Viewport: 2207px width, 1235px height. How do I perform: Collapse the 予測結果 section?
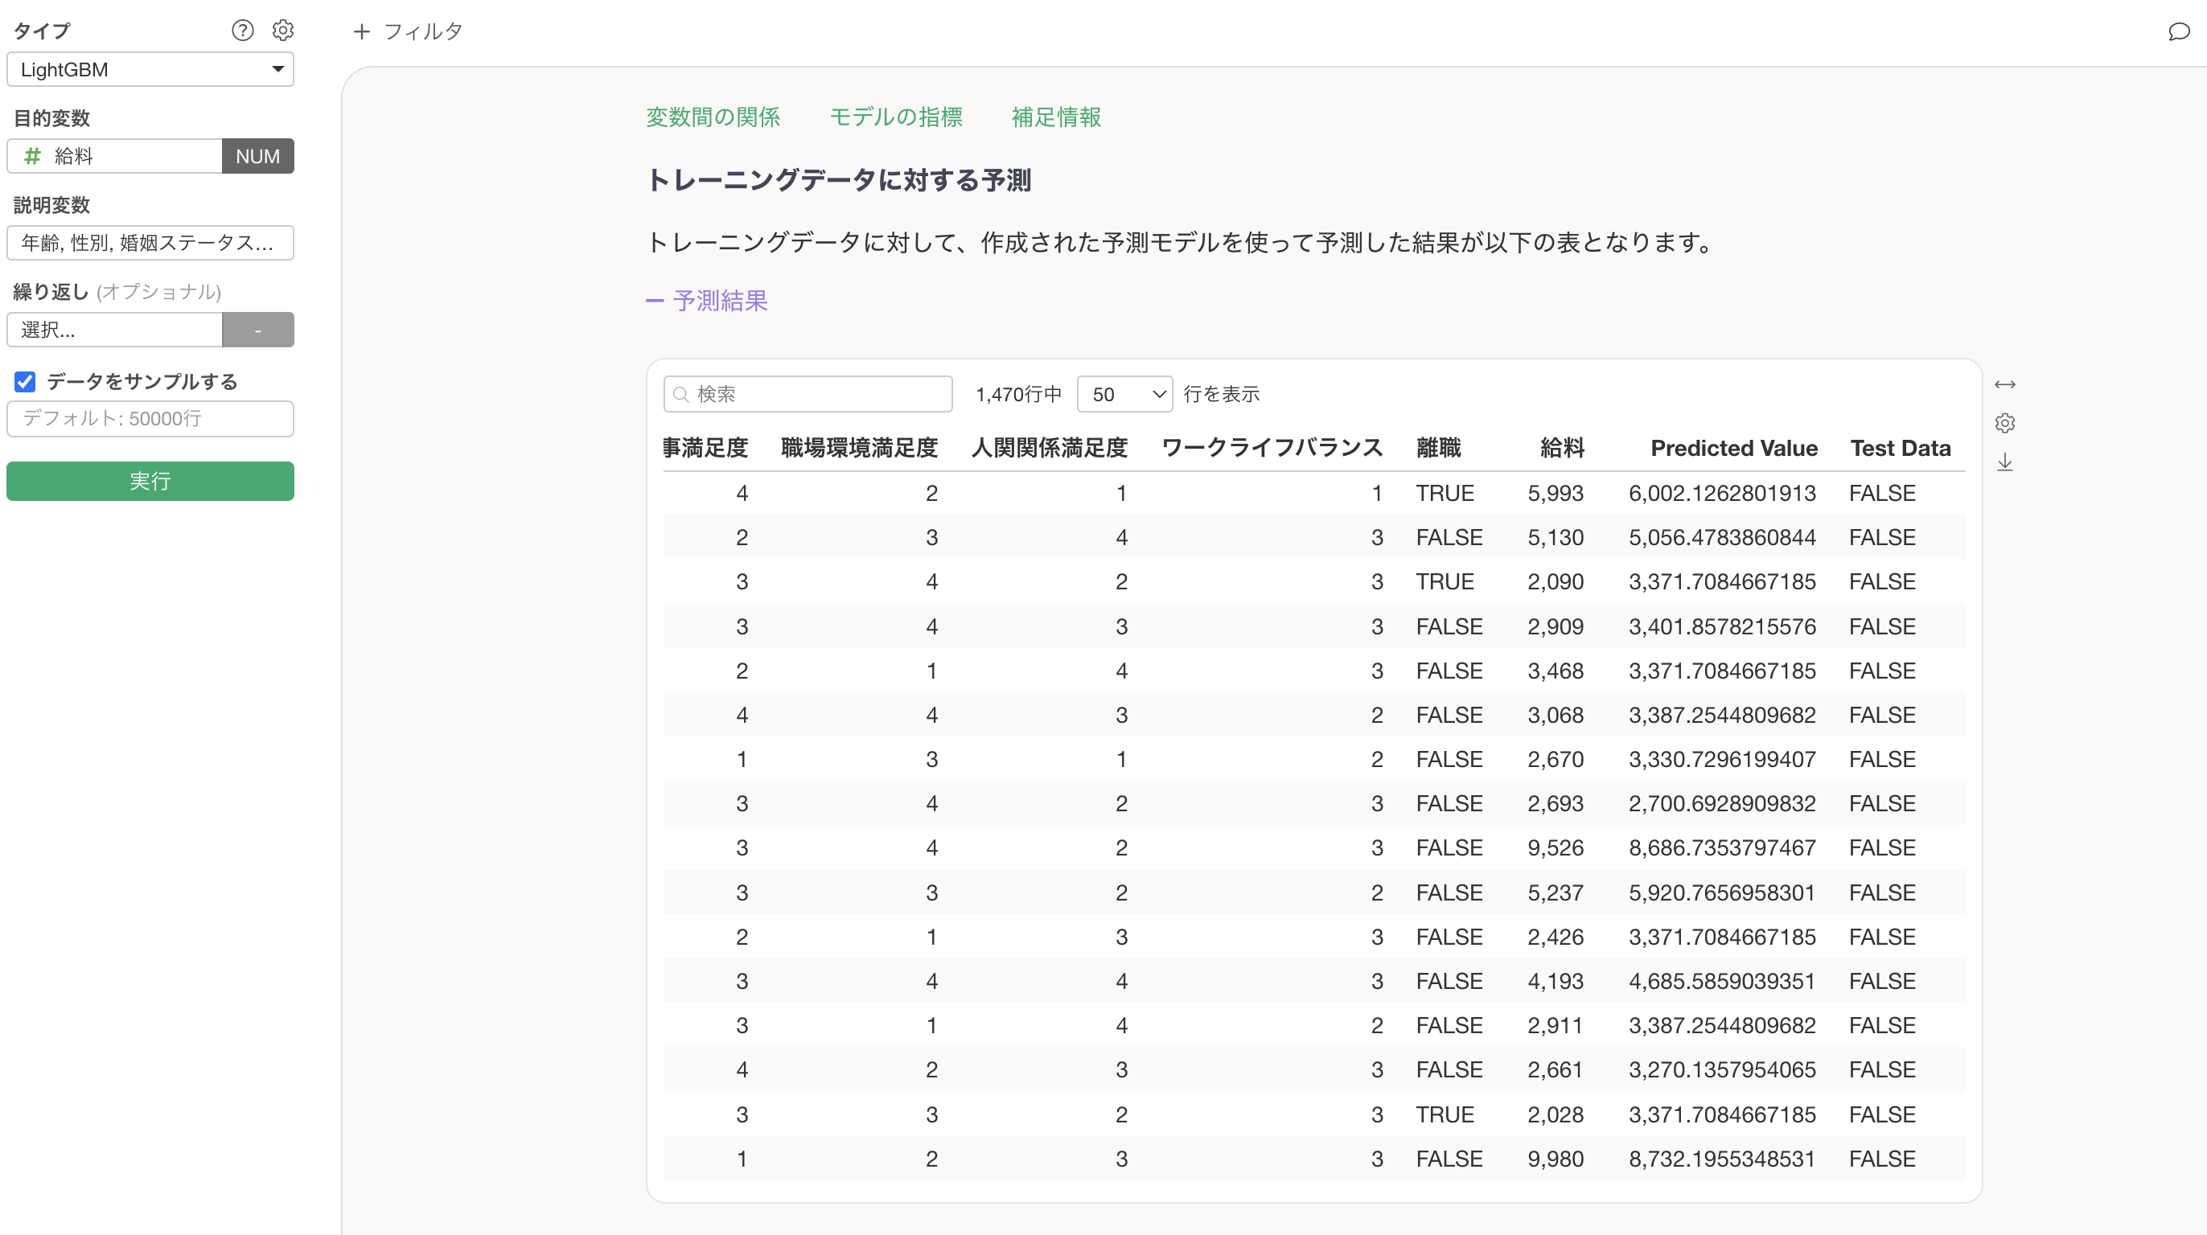pyautogui.click(x=707, y=301)
